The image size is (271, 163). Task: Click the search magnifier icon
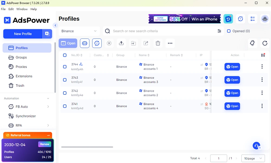[108, 31]
